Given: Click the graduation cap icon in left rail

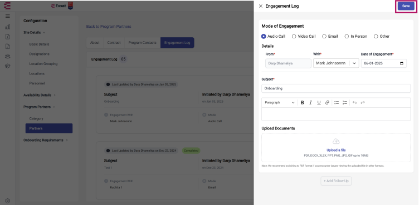Looking at the screenshot, I should pos(7,66).
